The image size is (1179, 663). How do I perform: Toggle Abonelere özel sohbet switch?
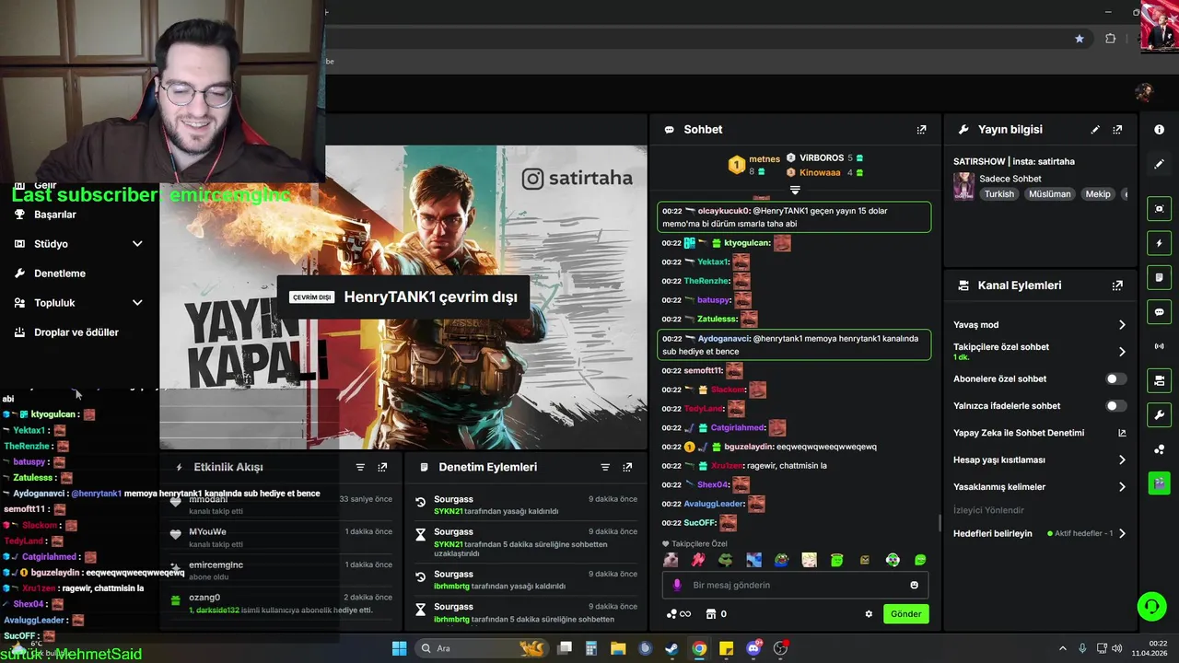pos(1115,378)
